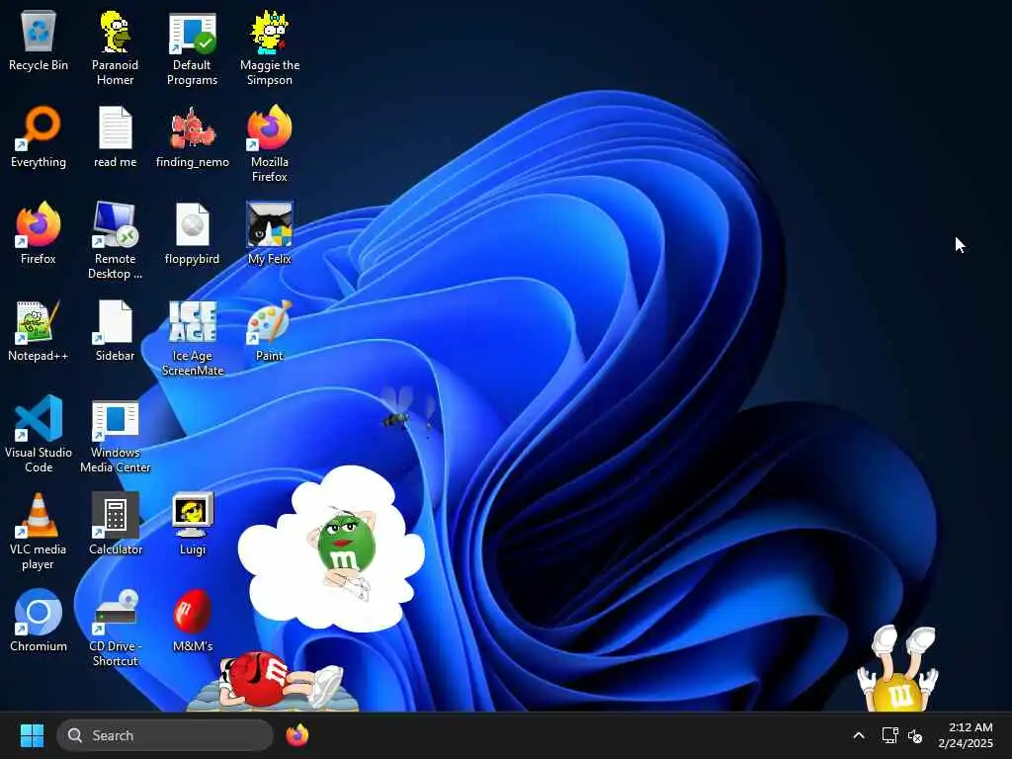Click the muted volume tray icon
1012x759 pixels.
pyautogui.click(x=915, y=735)
